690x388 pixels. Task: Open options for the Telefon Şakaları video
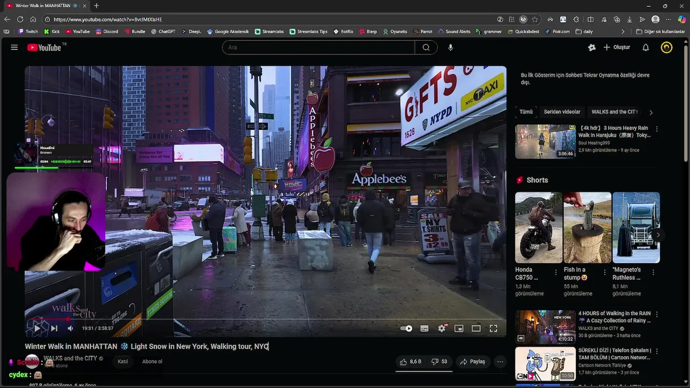tap(657, 351)
